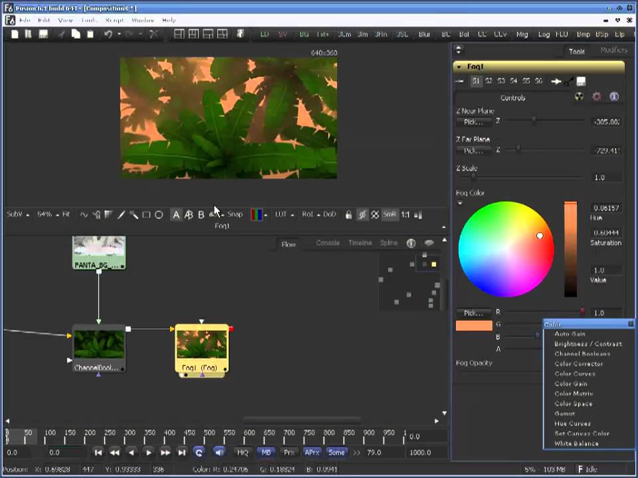This screenshot has height=478, width=638.
Task: Select the ellipse tool icon in viewer toolbar
Action: click(159, 214)
